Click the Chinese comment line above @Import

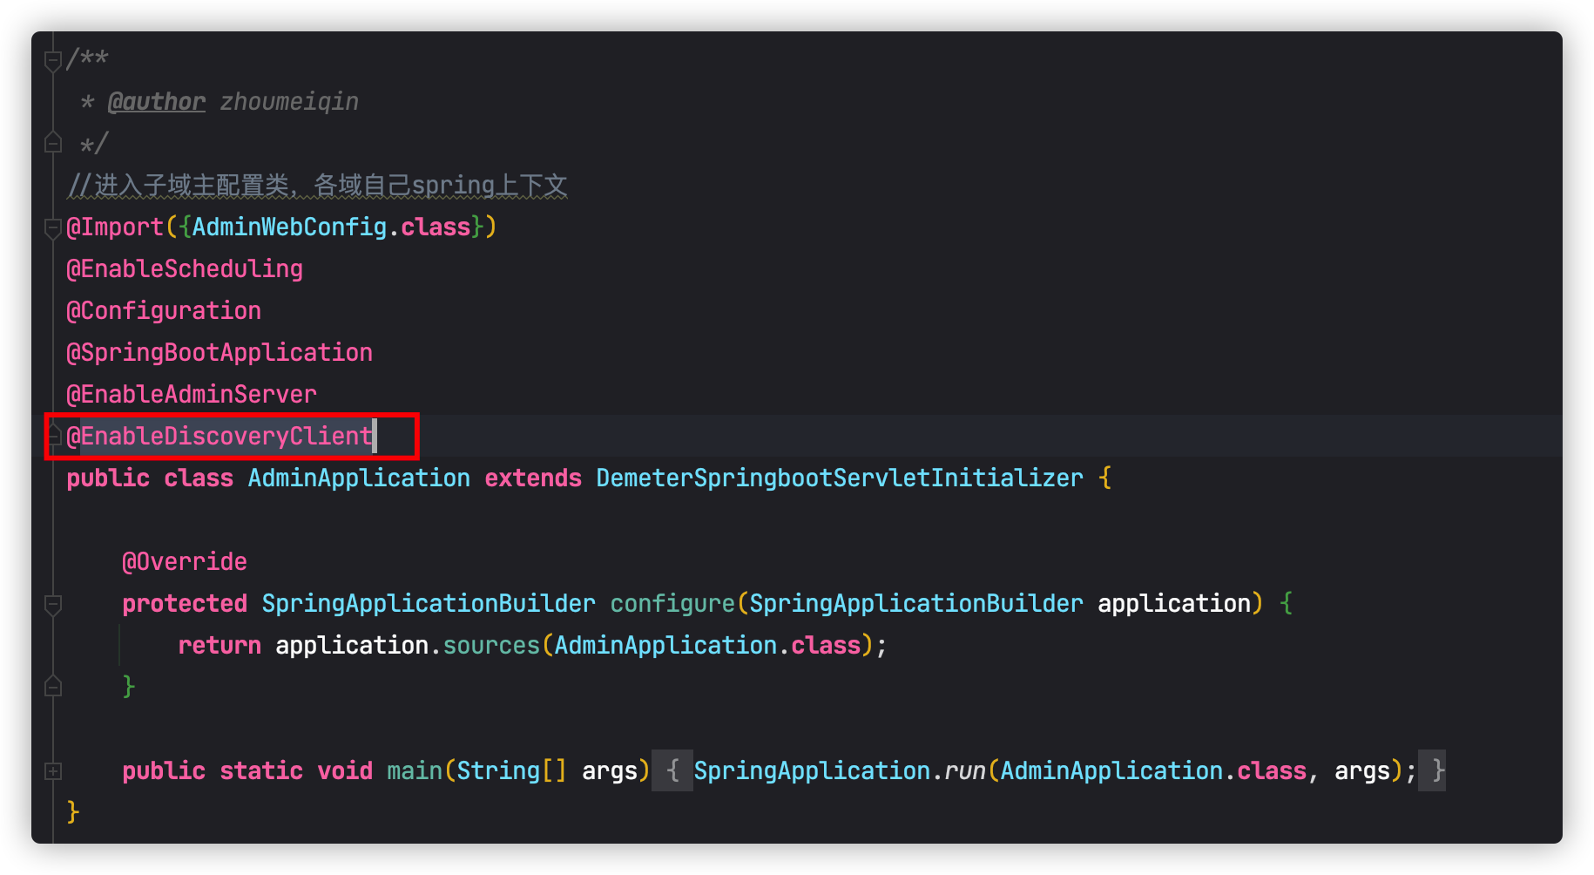(318, 186)
